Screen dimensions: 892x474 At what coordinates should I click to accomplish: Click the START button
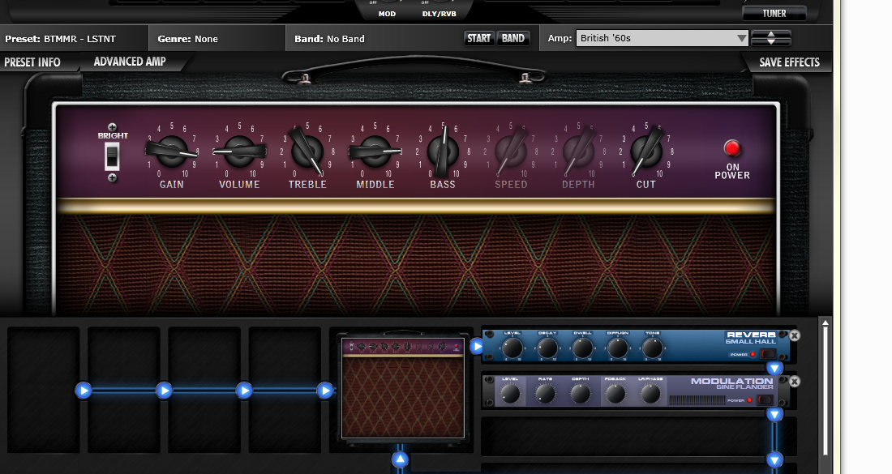[479, 38]
